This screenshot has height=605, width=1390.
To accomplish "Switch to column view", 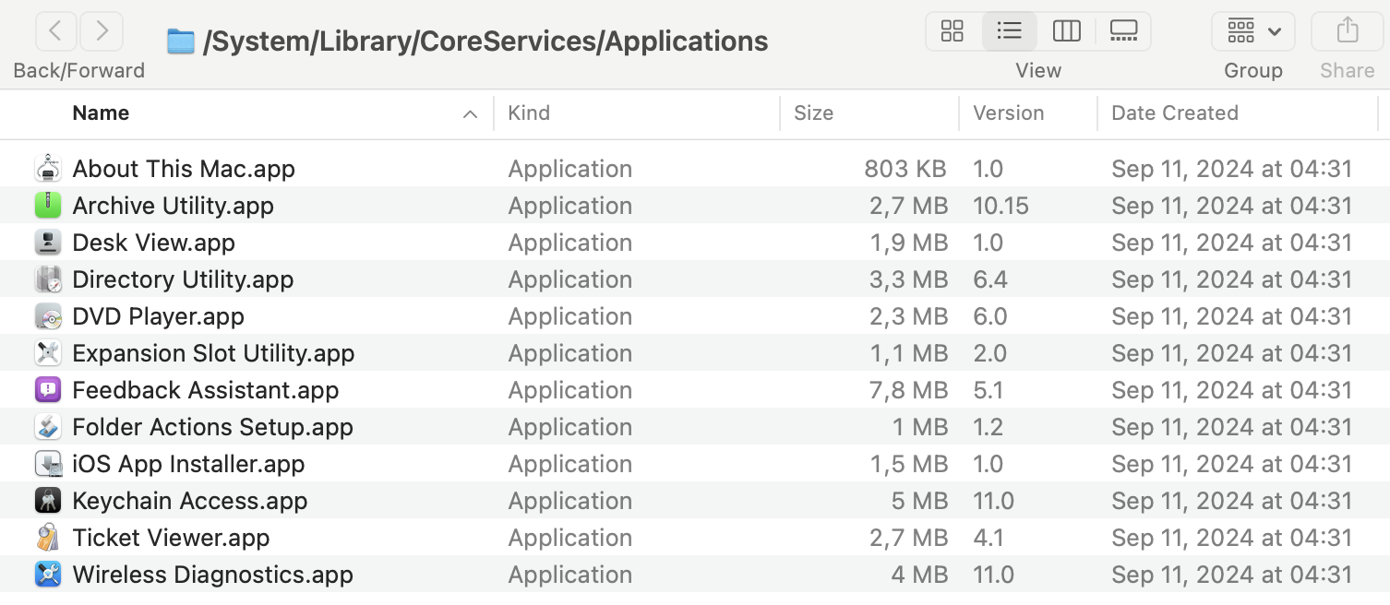I will tap(1066, 31).
